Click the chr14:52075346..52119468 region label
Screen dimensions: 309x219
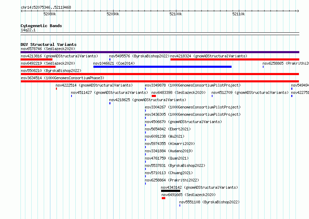click(x=46, y=7)
